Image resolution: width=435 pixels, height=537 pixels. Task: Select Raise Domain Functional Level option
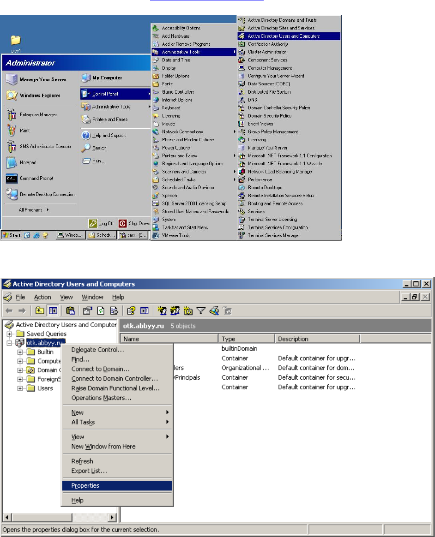pos(117,388)
